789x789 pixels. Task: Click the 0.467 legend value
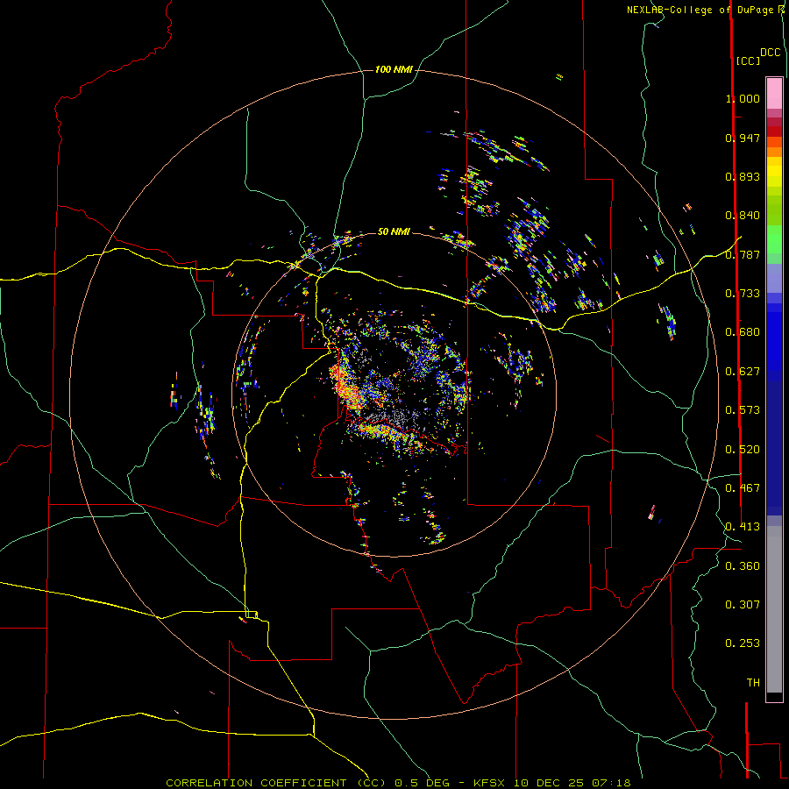coord(743,488)
